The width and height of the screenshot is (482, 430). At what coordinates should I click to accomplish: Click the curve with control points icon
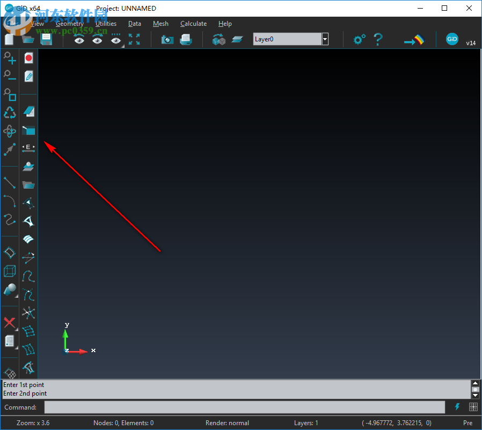pyautogui.click(x=28, y=295)
